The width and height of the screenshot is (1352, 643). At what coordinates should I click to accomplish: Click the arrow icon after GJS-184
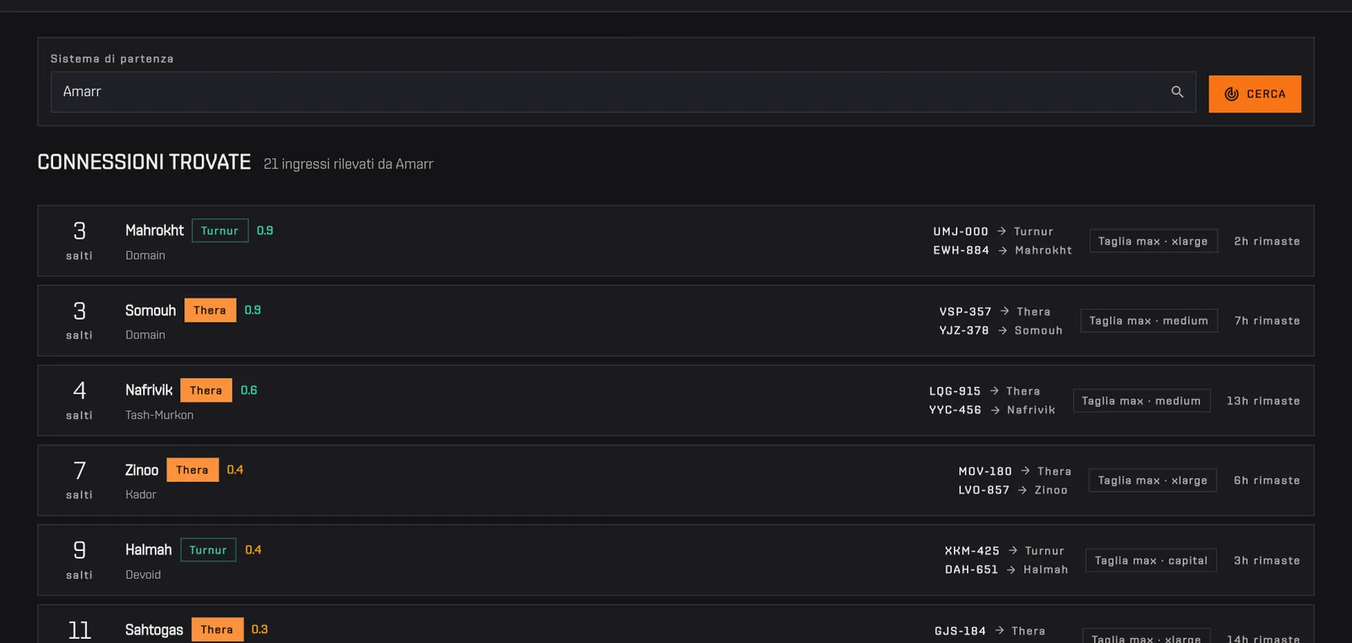tap(999, 630)
